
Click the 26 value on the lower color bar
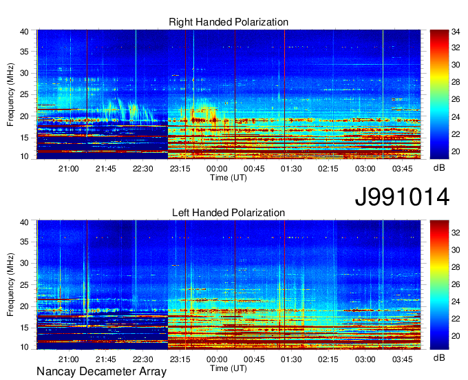(456, 284)
